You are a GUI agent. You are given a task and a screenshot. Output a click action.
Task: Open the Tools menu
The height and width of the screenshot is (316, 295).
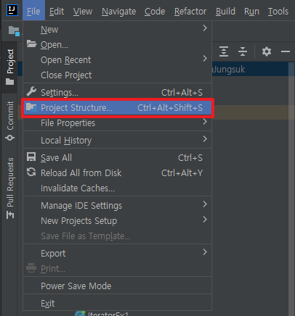point(278,12)
